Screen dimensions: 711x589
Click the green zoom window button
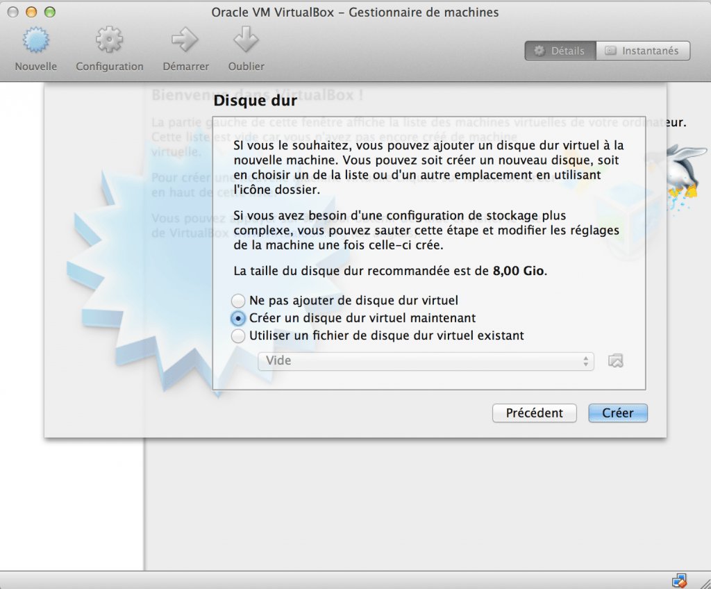click(49, 11)
